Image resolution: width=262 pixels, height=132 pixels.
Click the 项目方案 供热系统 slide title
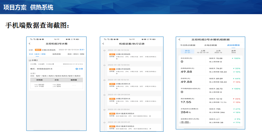(x=28, y=7)
